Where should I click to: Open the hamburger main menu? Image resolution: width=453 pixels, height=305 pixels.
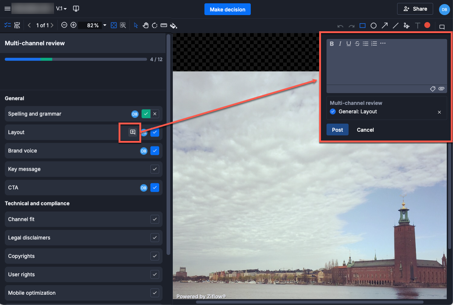pyautogui.click(x=7, y=9)
